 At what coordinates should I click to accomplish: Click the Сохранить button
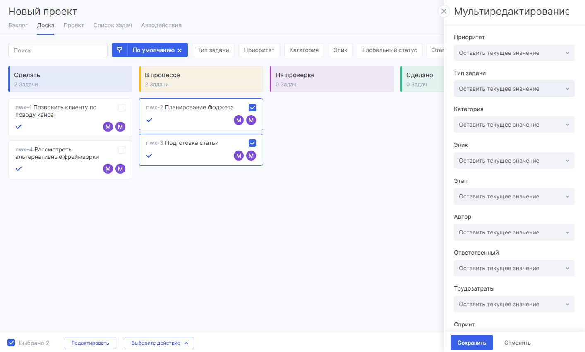click(x=472, y=343)
